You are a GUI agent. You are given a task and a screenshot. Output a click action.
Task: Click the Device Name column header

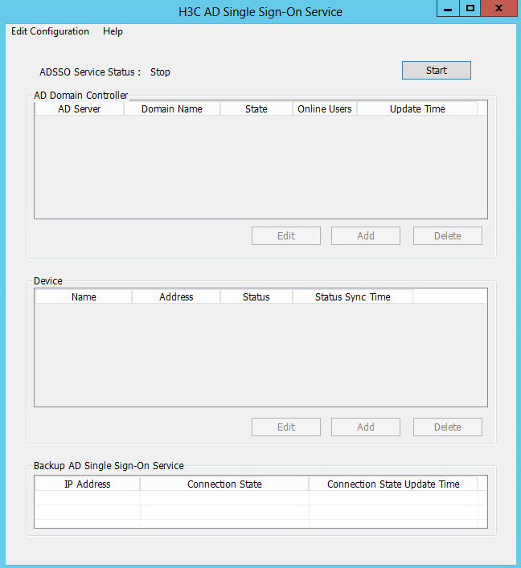pos(84,297)
